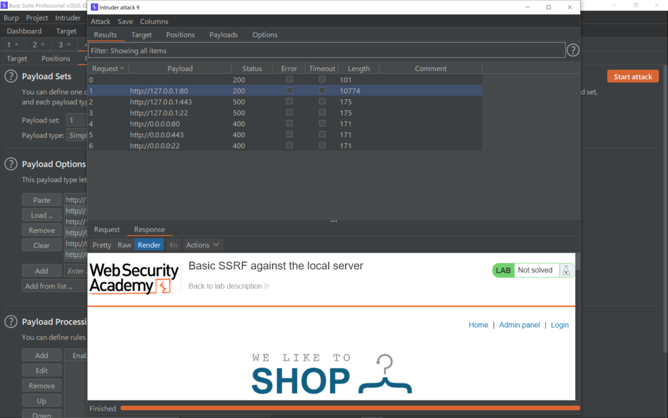Toggle Error checkbox for http://127.0.0.1:22 row
Viewport: 668px width, 418px height.
289,113
